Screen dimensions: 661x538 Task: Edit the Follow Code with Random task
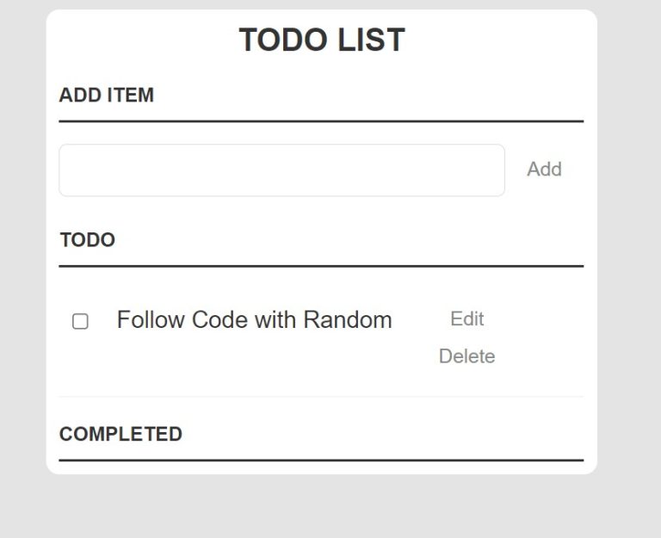[x=466, y=318]
